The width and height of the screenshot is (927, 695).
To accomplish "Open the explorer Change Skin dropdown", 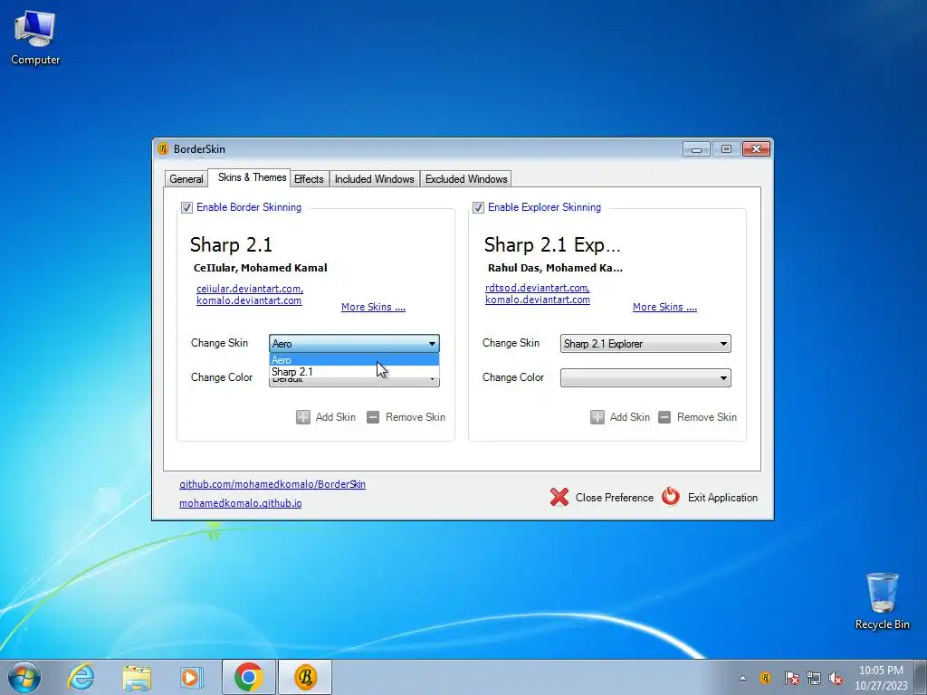I will (645, 343).
